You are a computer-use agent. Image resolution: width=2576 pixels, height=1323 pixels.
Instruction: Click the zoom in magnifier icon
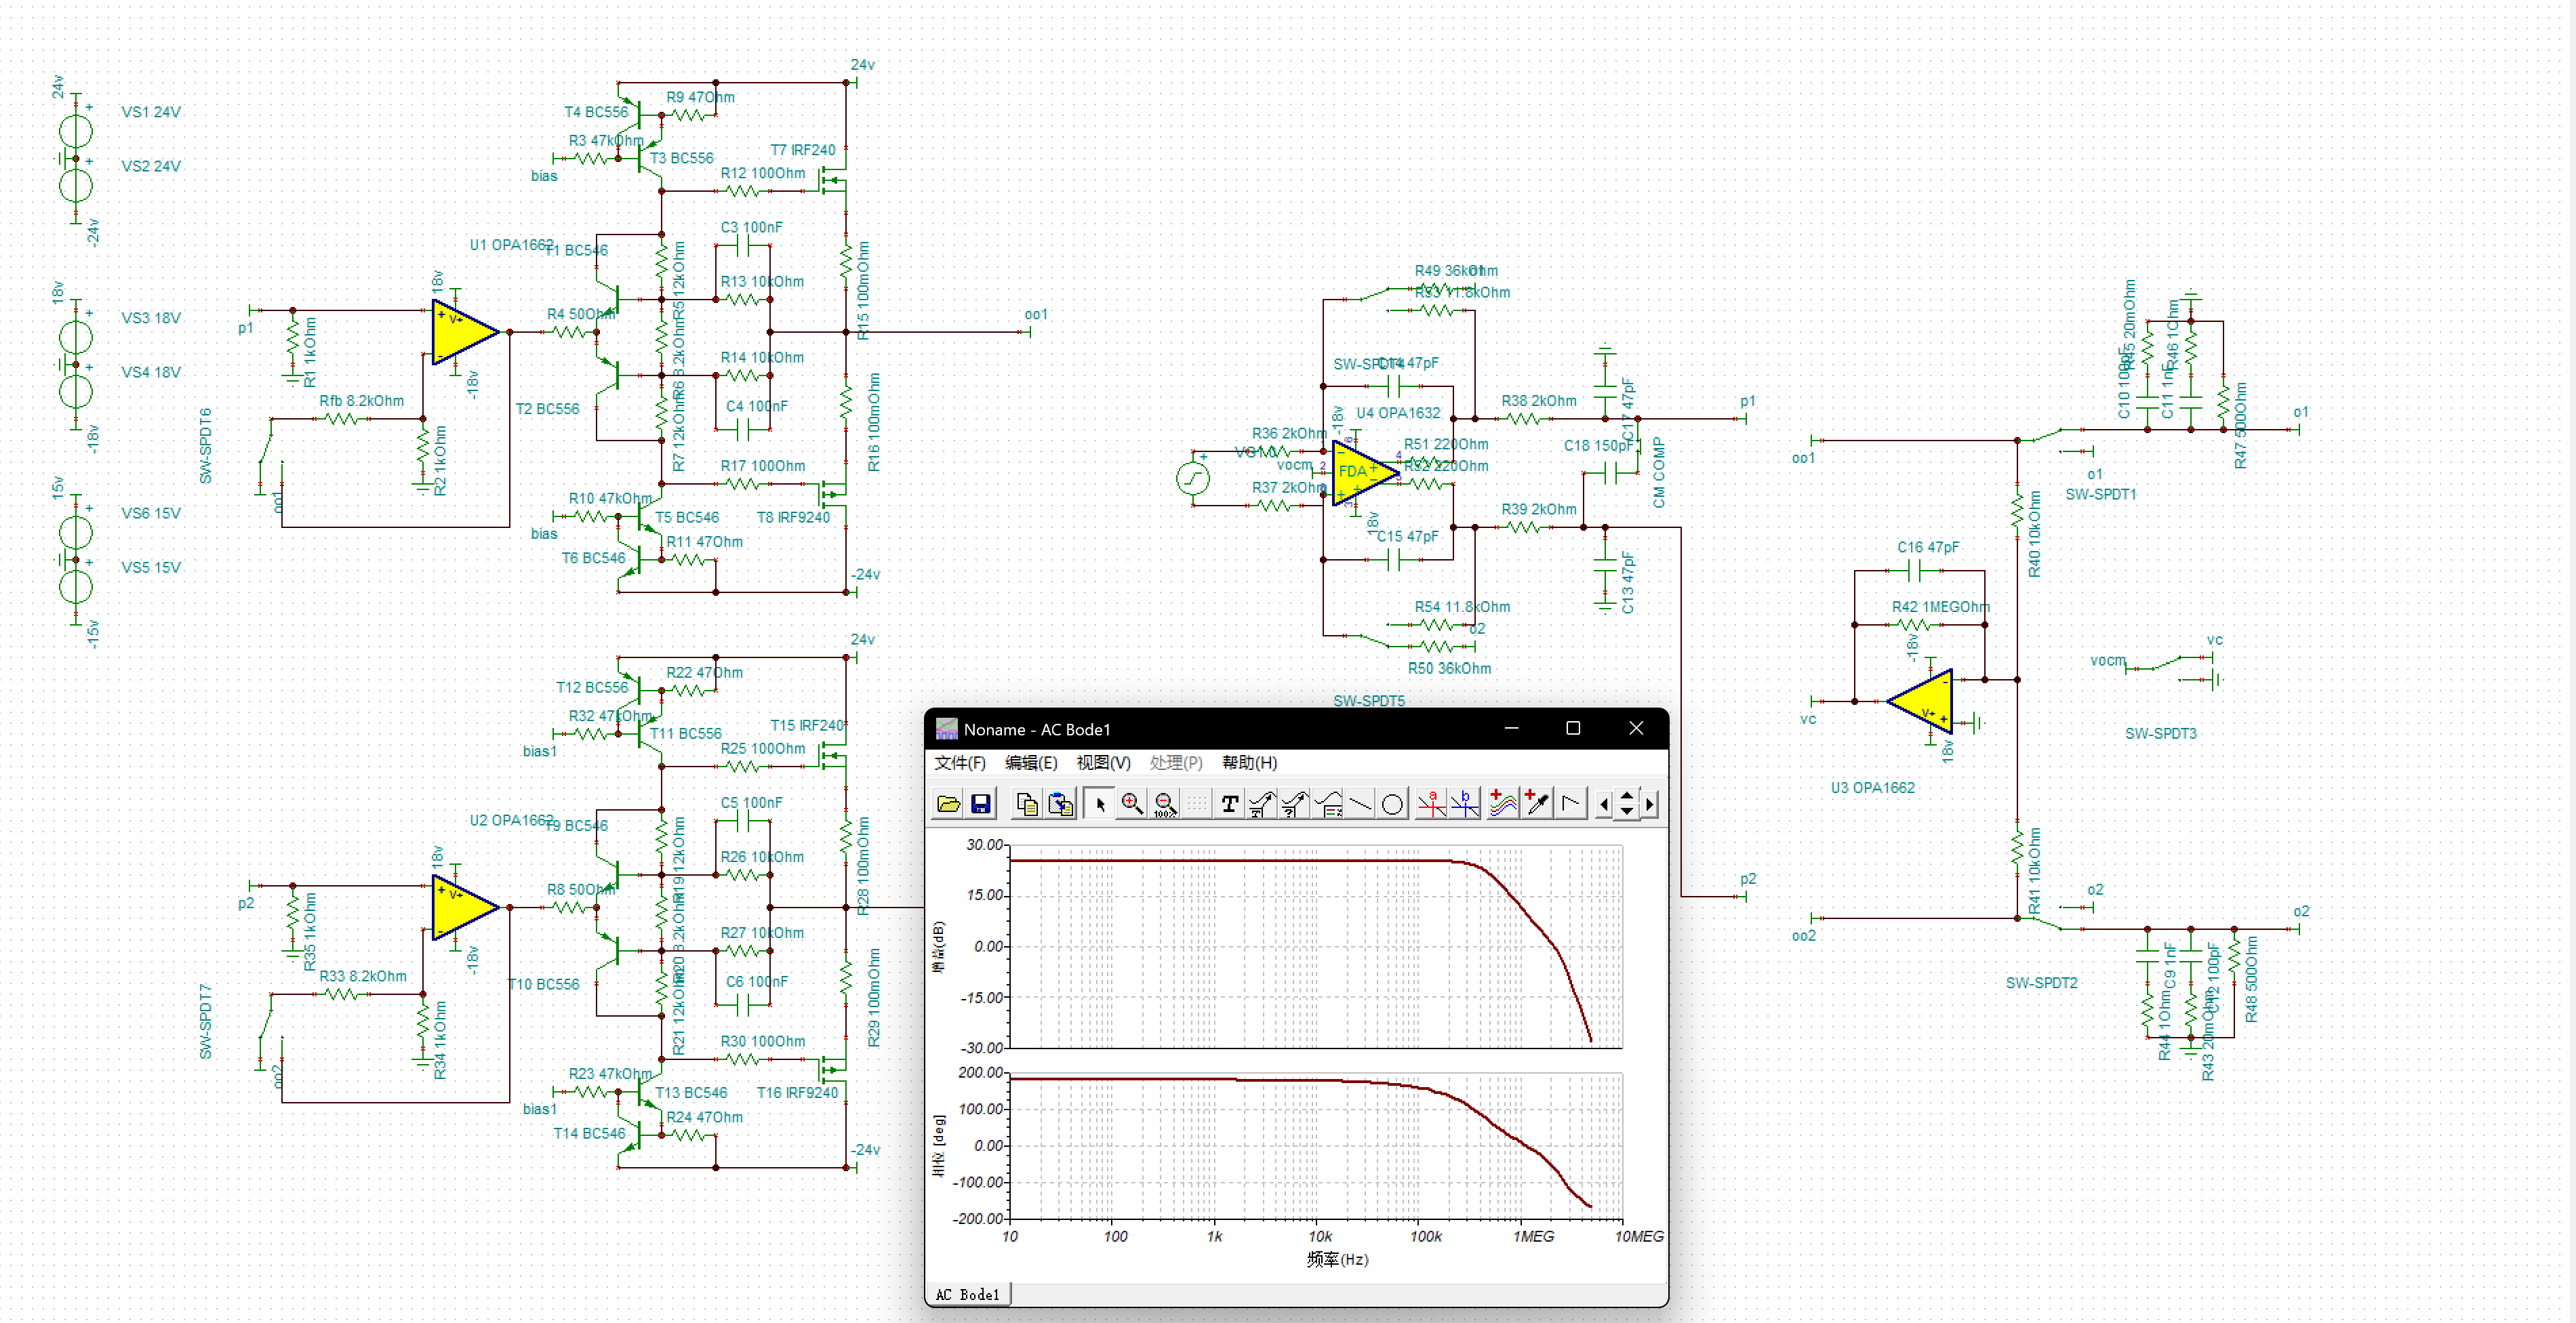point(1132,804)
